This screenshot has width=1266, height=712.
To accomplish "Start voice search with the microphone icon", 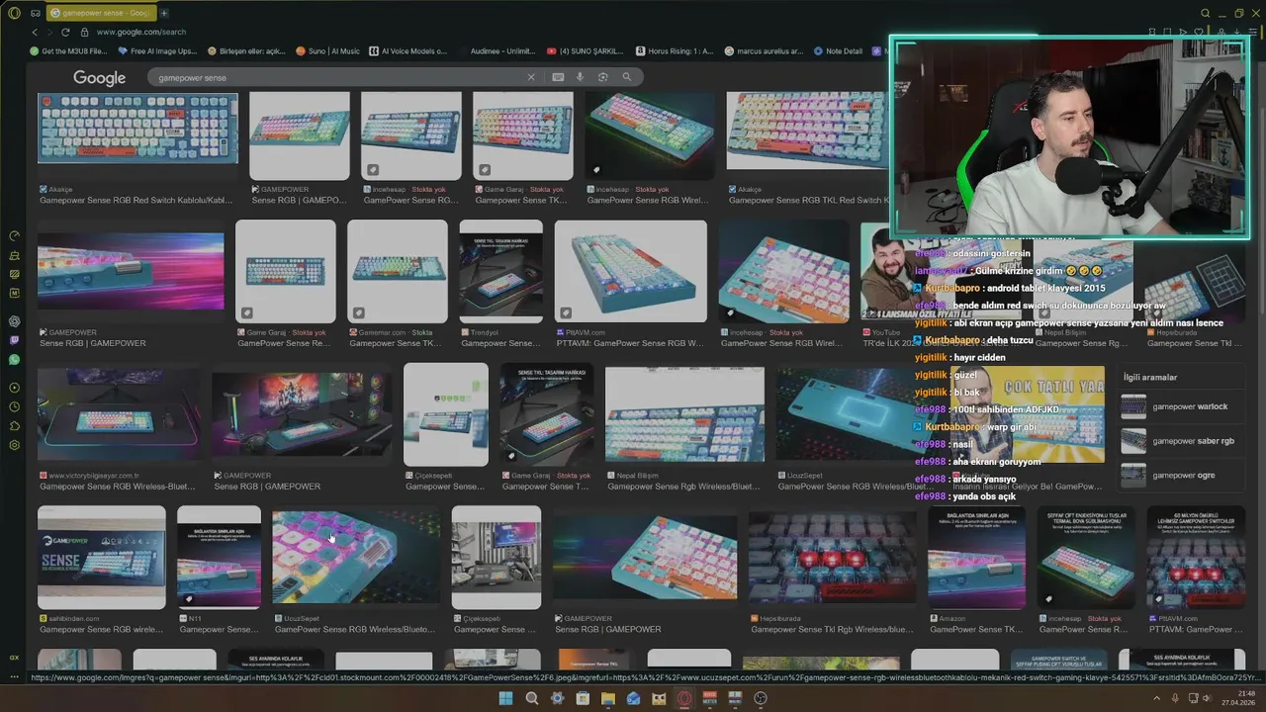I will coord(581,77).
